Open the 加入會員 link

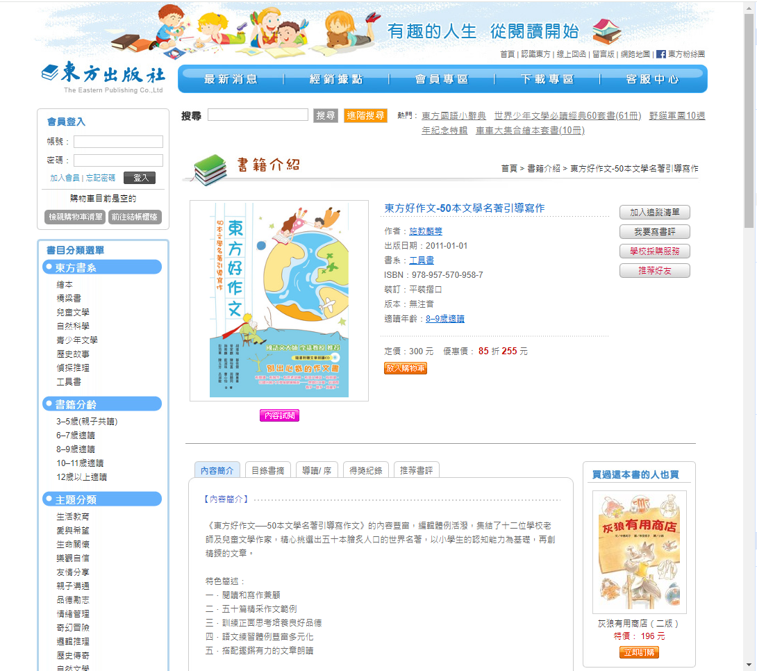pyautogui.click(x=65, y=178)
